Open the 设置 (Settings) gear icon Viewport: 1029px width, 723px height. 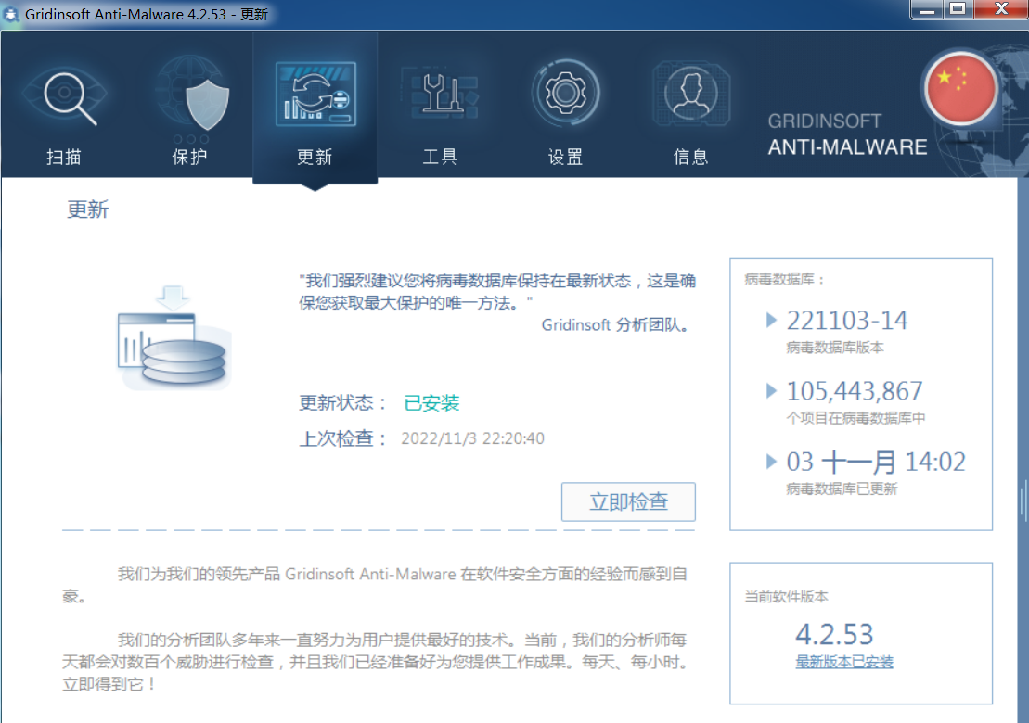[x=565, y=93]
